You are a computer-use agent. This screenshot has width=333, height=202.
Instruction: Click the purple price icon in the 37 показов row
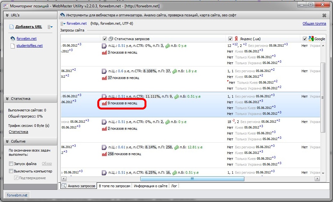104,71
